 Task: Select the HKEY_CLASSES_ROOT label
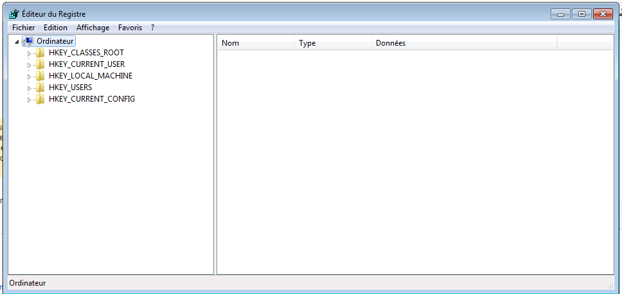pyautogui.click(x=86, y=53)
